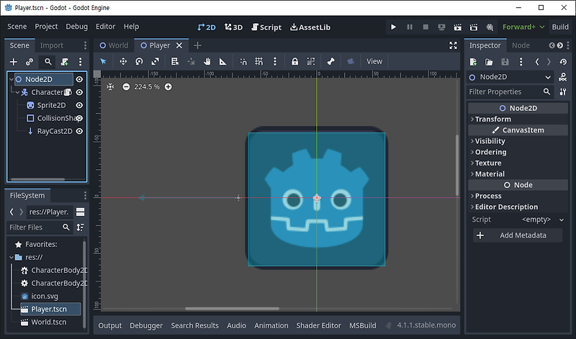Open the Scene menu
The width and height of the screenshot is (576, 339).
[17, 27]
